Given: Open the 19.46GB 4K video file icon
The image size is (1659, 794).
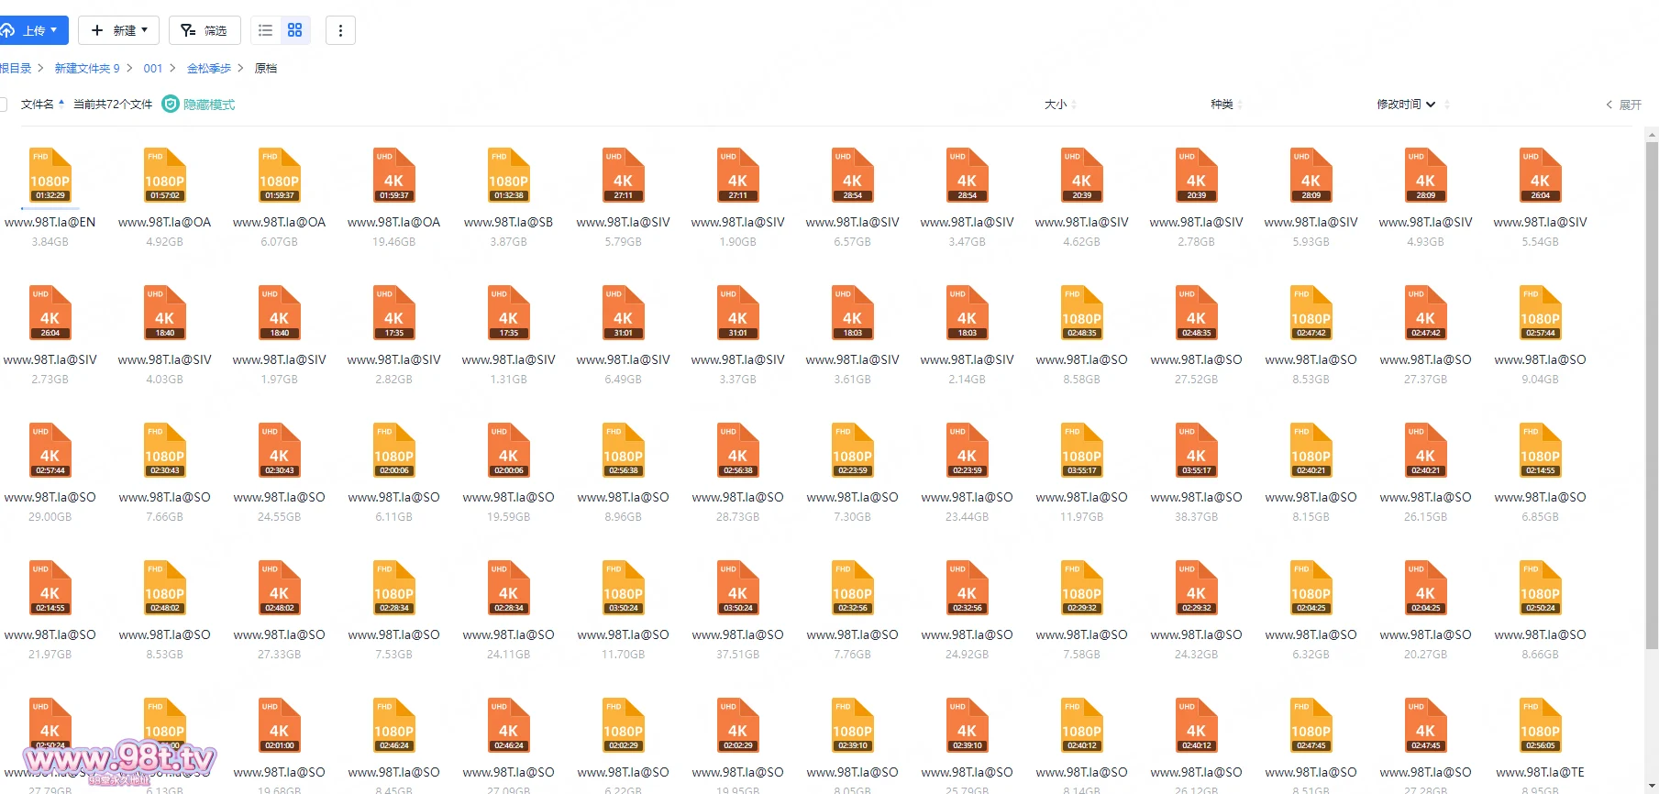Looking at the screenshot, I should (393, 175).
